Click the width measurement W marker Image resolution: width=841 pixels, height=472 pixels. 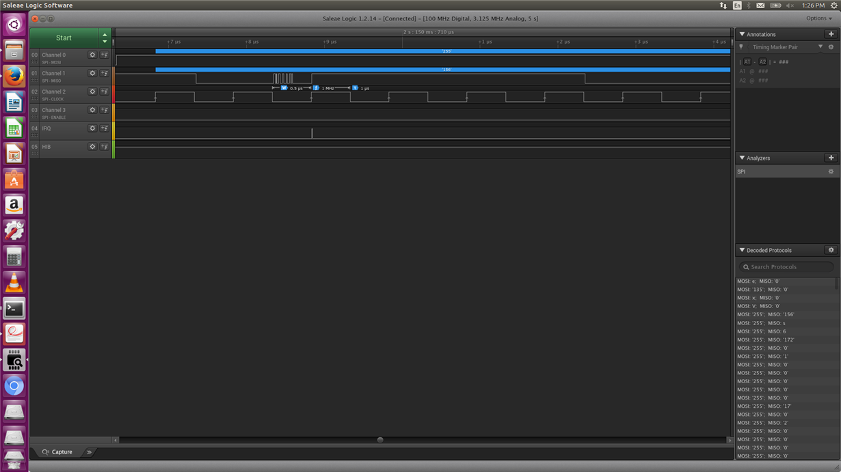(284, 88)
